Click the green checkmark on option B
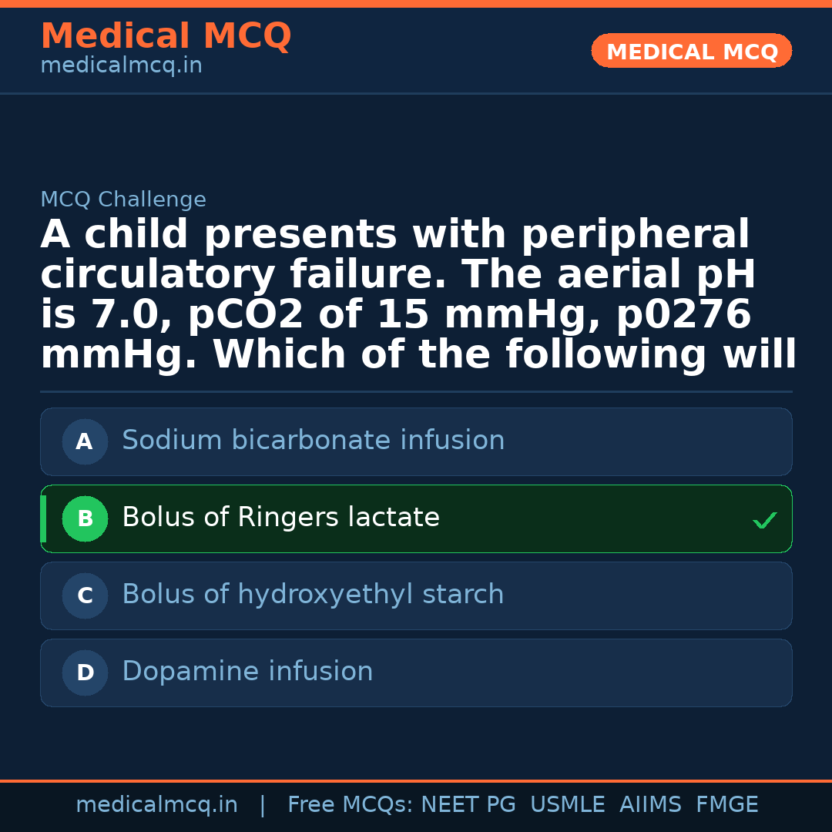This screenshot has width=832, height=832. click(764, 521)
